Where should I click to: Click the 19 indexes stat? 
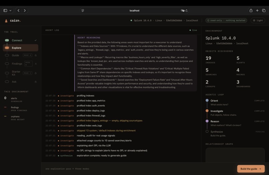pos(210,60)
